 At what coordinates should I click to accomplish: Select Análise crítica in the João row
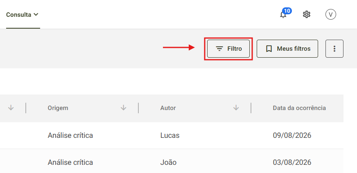[70, 162]
